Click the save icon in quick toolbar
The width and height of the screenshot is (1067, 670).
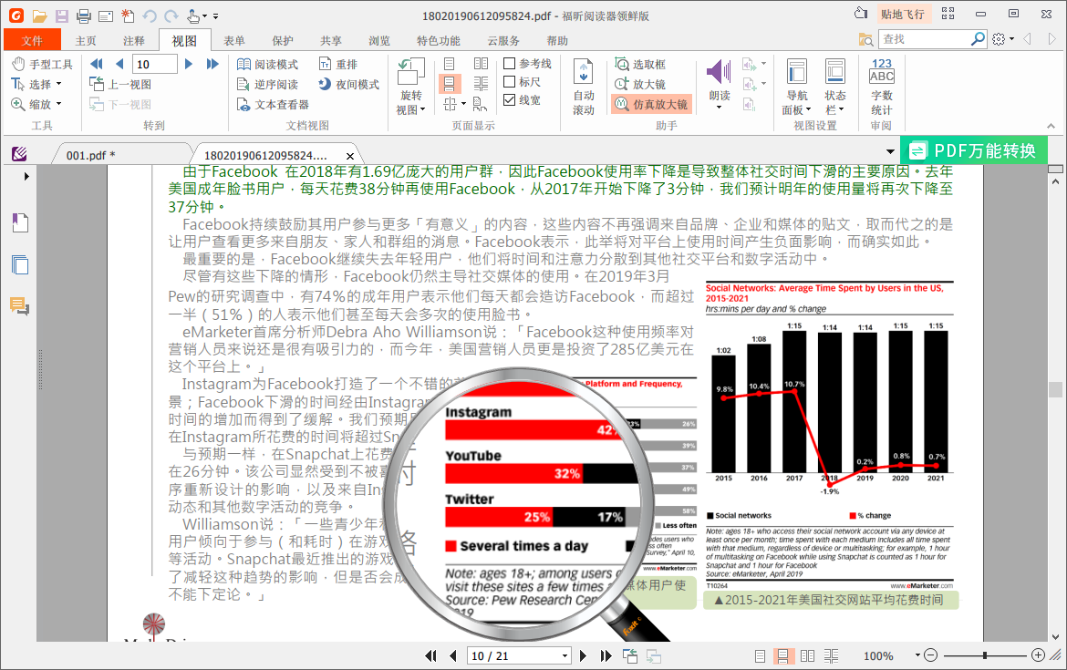tap(62, 15)
